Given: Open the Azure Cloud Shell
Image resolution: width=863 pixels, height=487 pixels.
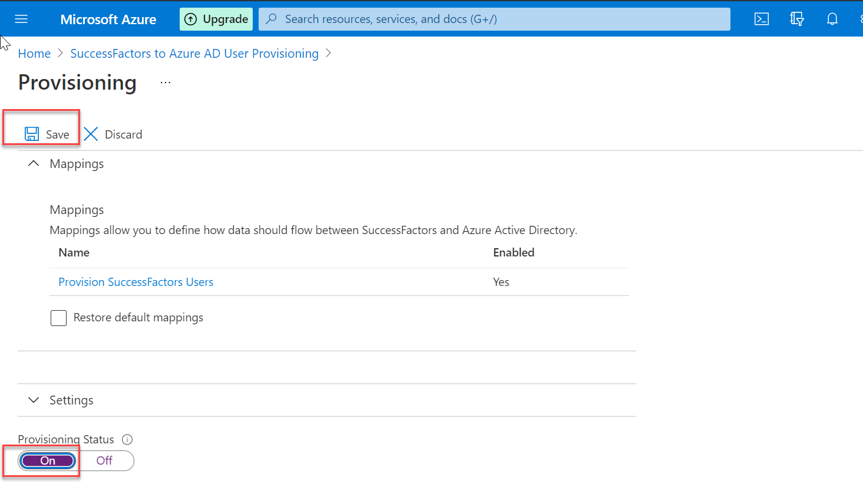Looking at the screenshot, I should click(x=761, y=19).
